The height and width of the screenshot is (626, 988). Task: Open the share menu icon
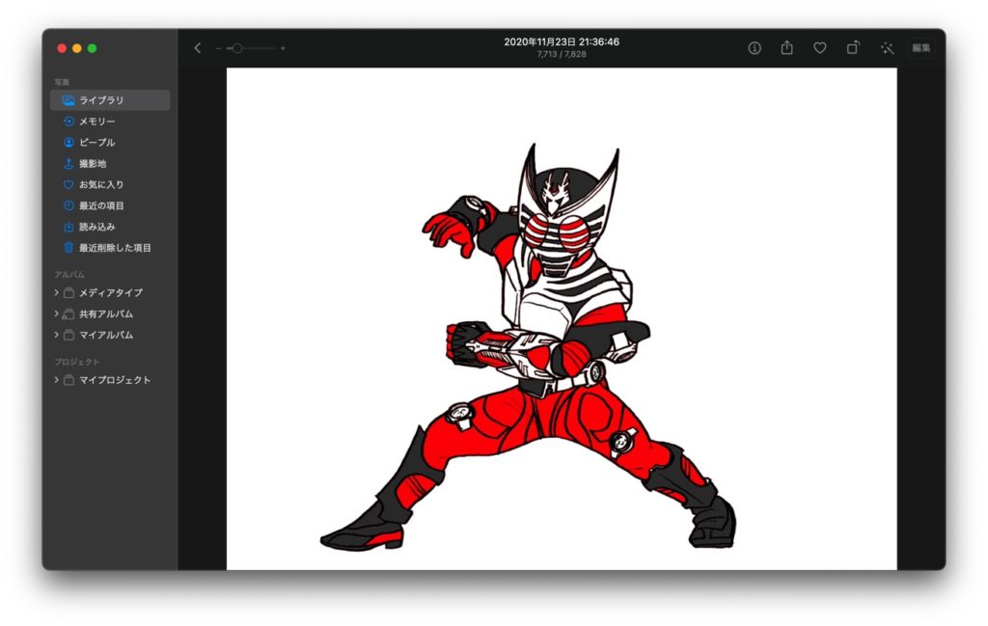coord(787,47)
